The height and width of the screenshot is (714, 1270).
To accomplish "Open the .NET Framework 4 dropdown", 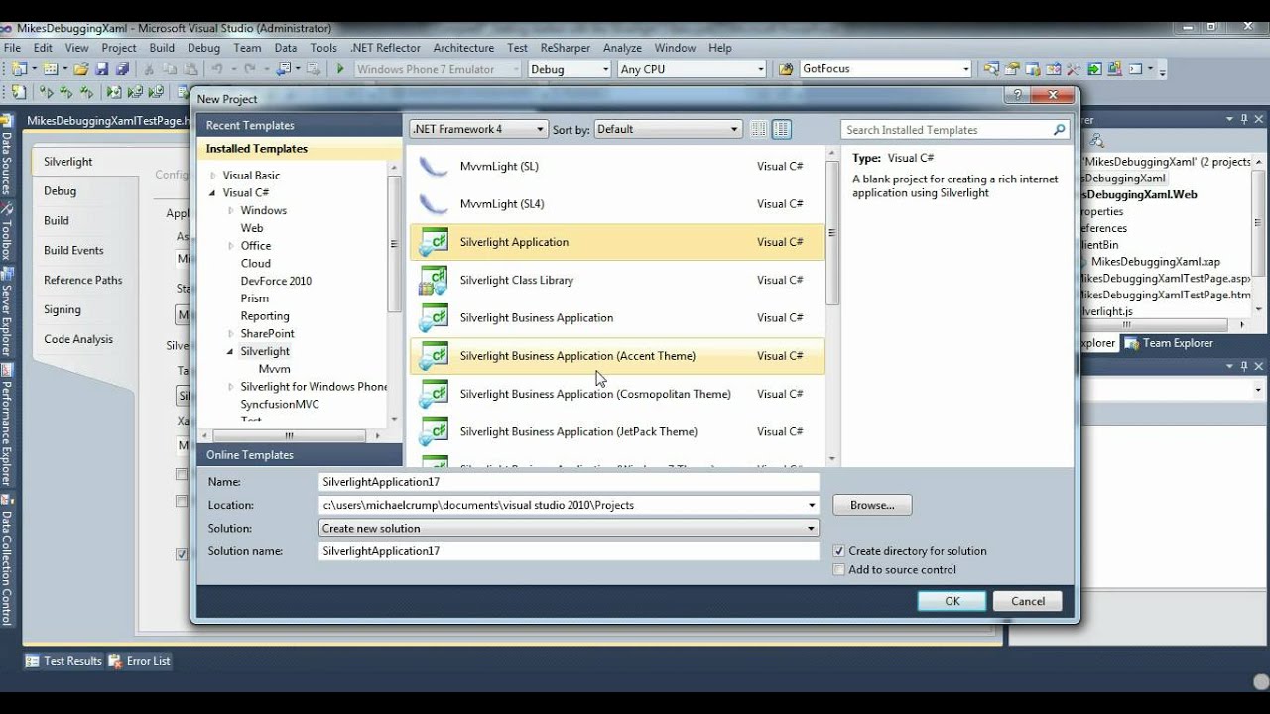I will click(478, 129).
